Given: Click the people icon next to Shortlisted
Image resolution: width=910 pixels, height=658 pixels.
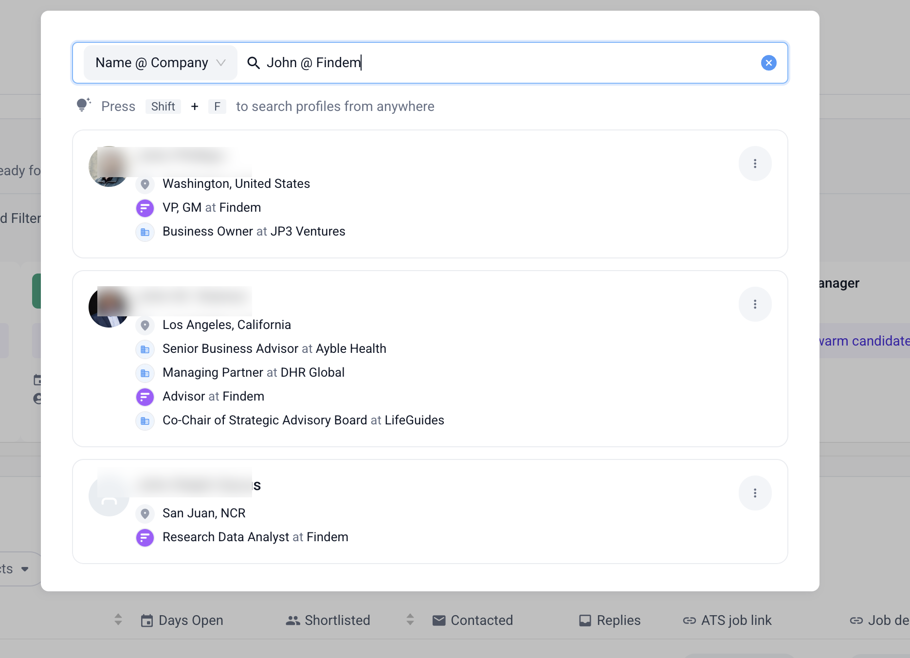Looking at the screenshot, I should pyautogui.click(x=293, y=621).
